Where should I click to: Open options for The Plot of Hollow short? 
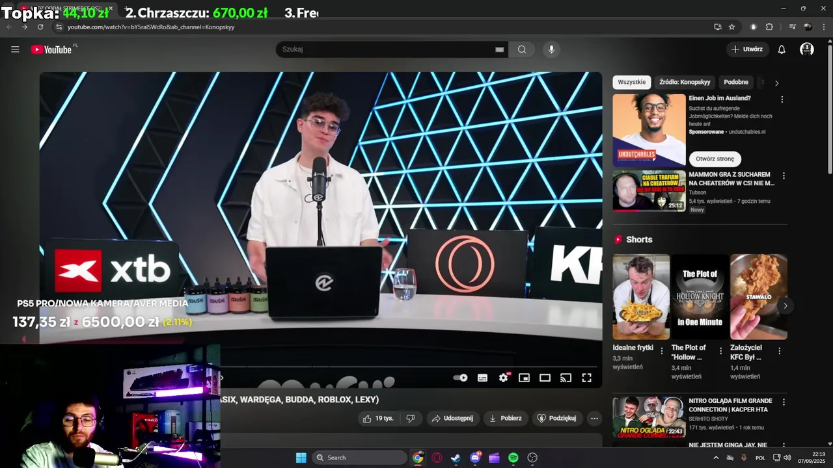pos(720,351)
